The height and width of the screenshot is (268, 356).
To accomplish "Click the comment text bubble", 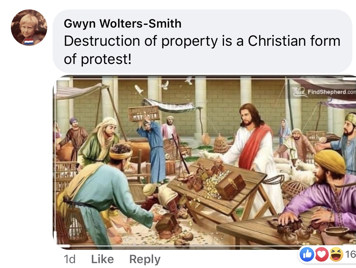I will [x=202, y=41].
